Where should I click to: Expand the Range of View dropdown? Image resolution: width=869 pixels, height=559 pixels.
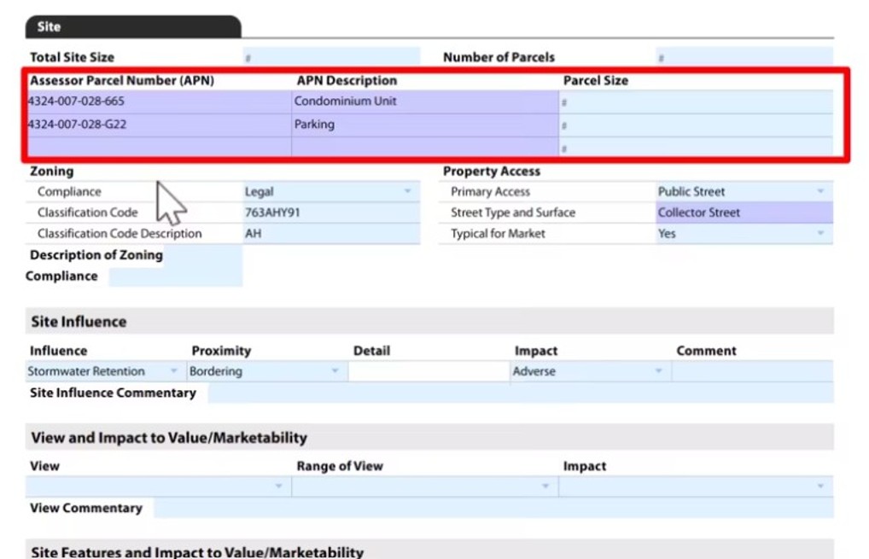tap(545, 486)
